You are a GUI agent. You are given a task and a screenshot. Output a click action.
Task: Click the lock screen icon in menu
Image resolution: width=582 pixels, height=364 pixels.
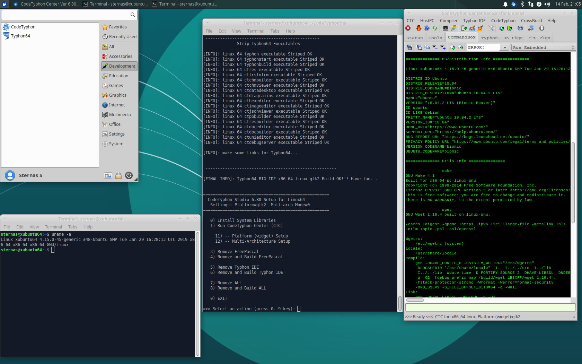click(118, 175)
